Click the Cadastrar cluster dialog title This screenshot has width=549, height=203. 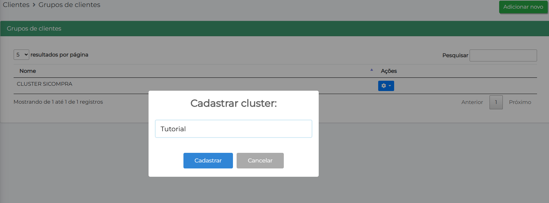pyautogui.click(x=234, y=103)
